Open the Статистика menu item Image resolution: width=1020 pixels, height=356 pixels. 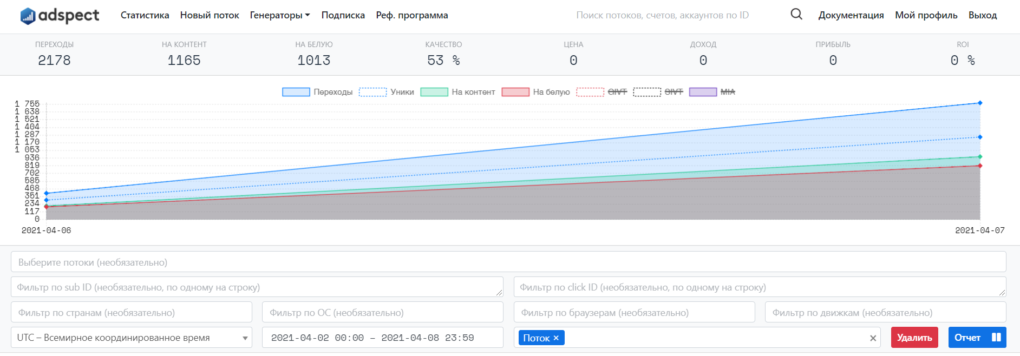(x=145, y=15)
